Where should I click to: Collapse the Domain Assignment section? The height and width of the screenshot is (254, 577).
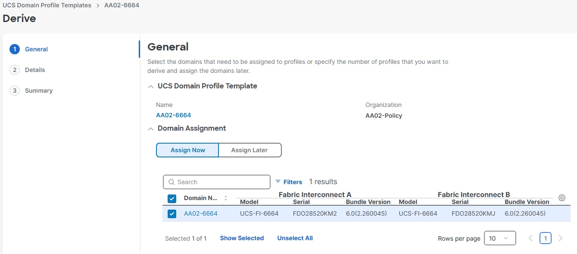pos(150,129)
